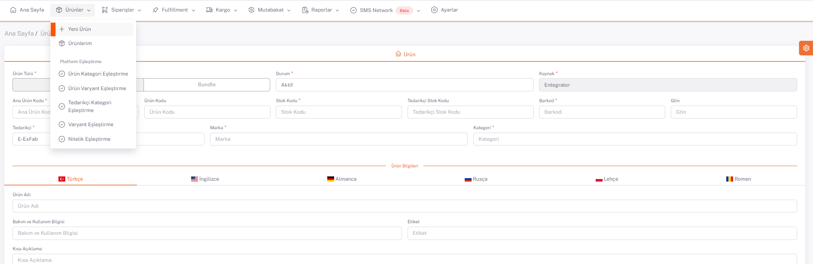Image resolution: width=813 pixels, height=264 pixels.
Task: Open the Durum dropdown showing Aktif
Action: [404, 85]
